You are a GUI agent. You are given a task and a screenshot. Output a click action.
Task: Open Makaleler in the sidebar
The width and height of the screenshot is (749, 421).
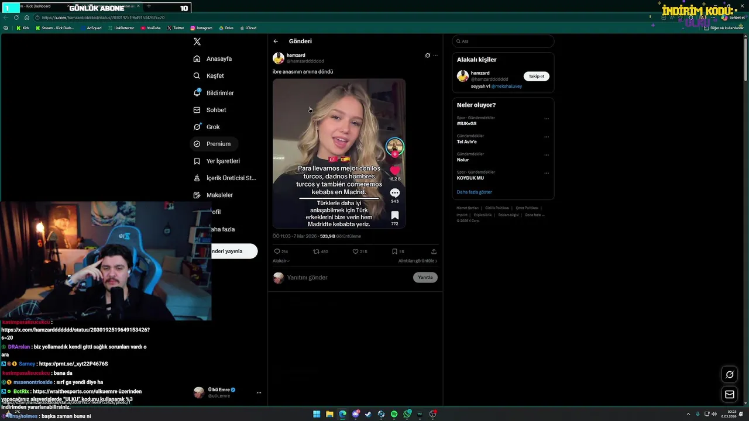click(x=213, y=195)
